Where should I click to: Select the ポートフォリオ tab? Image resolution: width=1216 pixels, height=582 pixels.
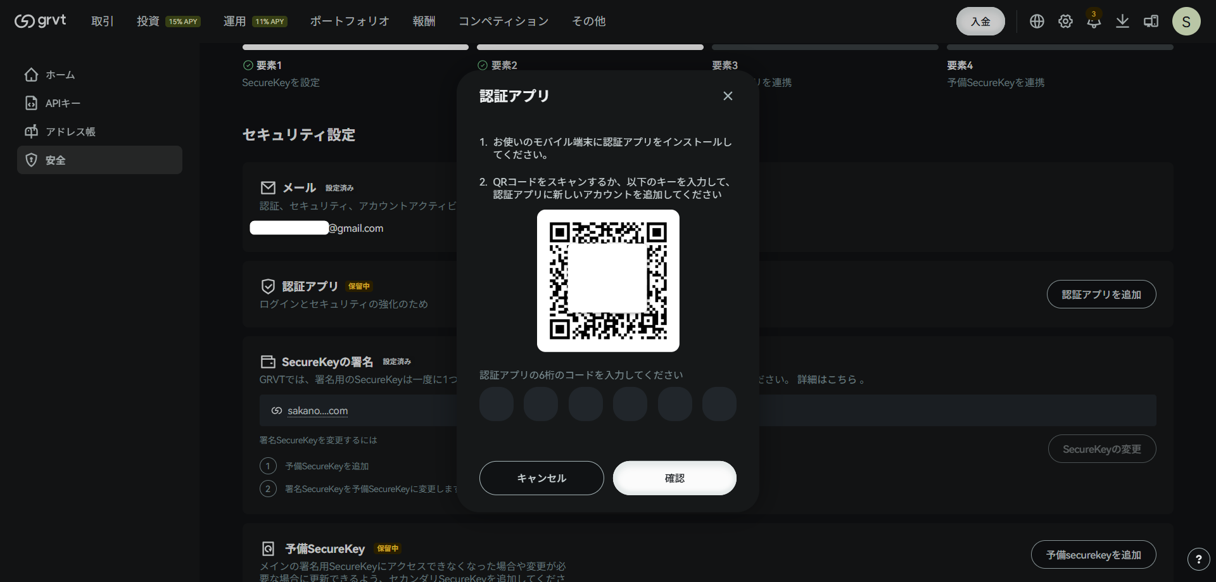(349, 21)
